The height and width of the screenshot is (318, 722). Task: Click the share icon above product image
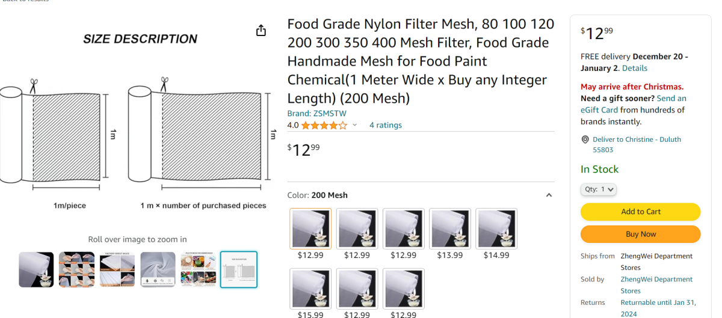[261, 30]
